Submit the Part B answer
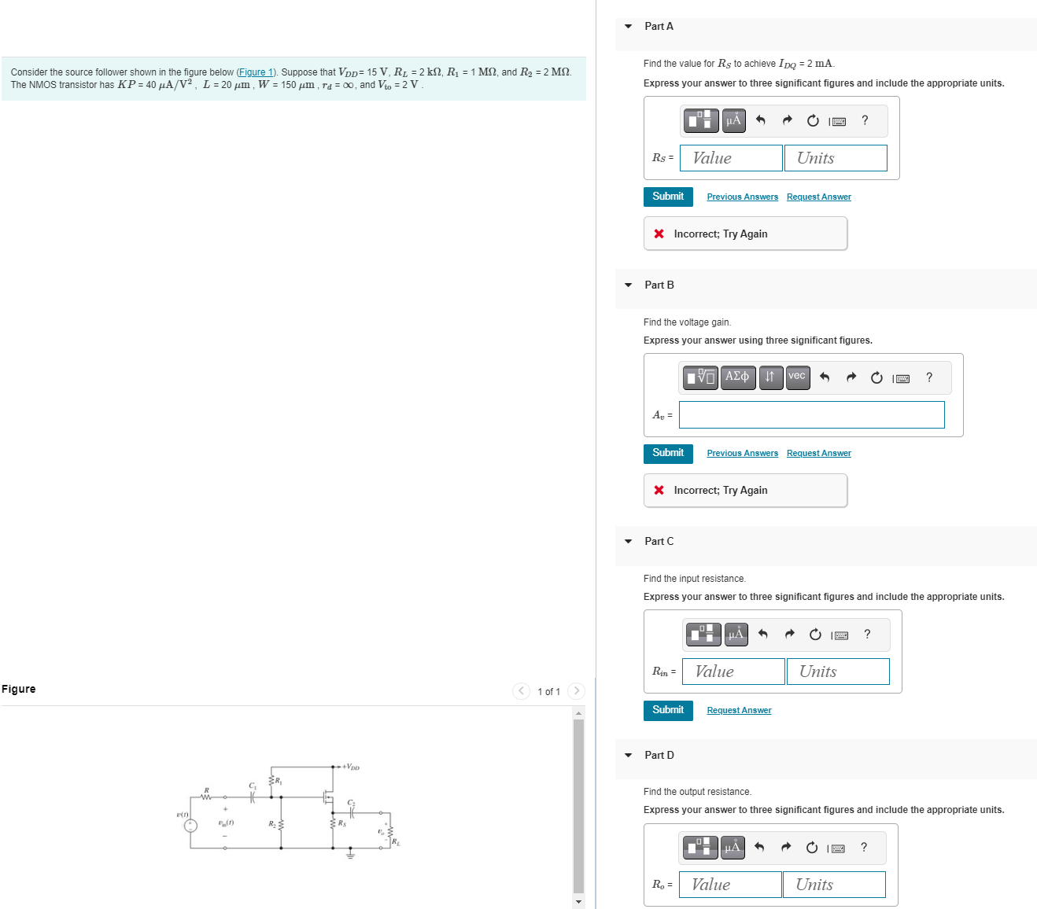Screen dimensions: 1037x909 pyautogui.click(x=668, y=453)
